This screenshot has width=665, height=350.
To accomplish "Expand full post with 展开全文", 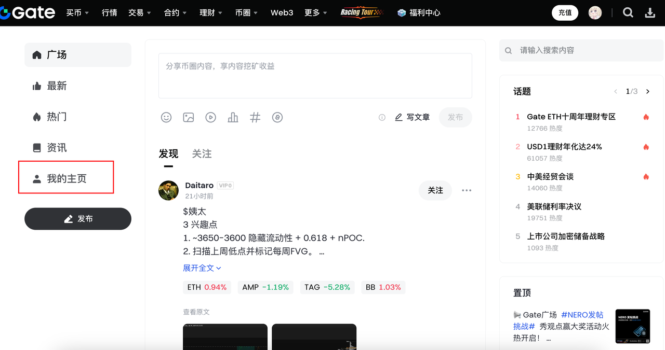I will (x=202, y=268).
